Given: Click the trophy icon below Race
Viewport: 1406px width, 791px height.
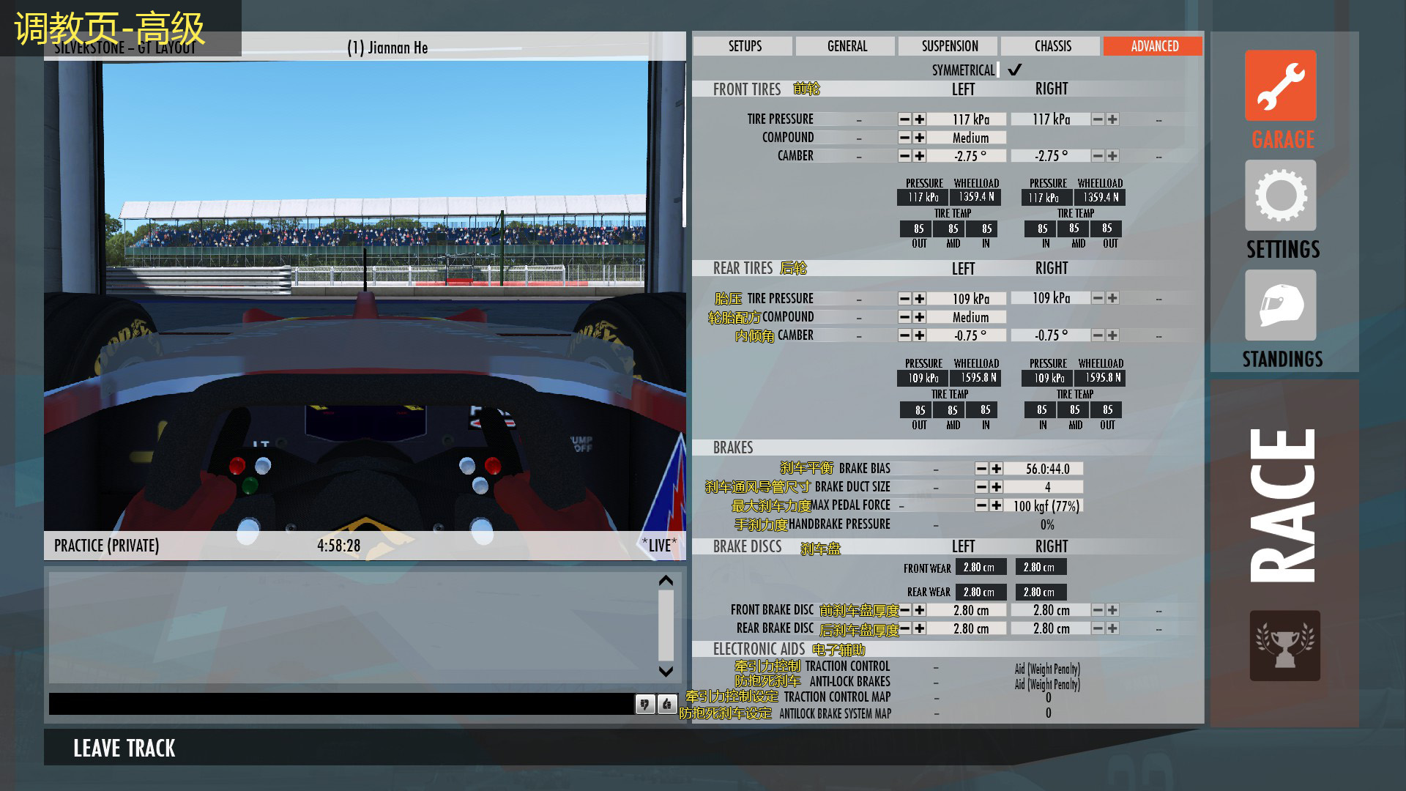Looking at the screenshot, I should pyautogui.click(x=1284, y=646).
